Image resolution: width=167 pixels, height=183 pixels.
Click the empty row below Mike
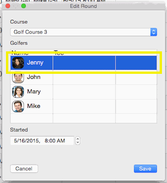84,118
